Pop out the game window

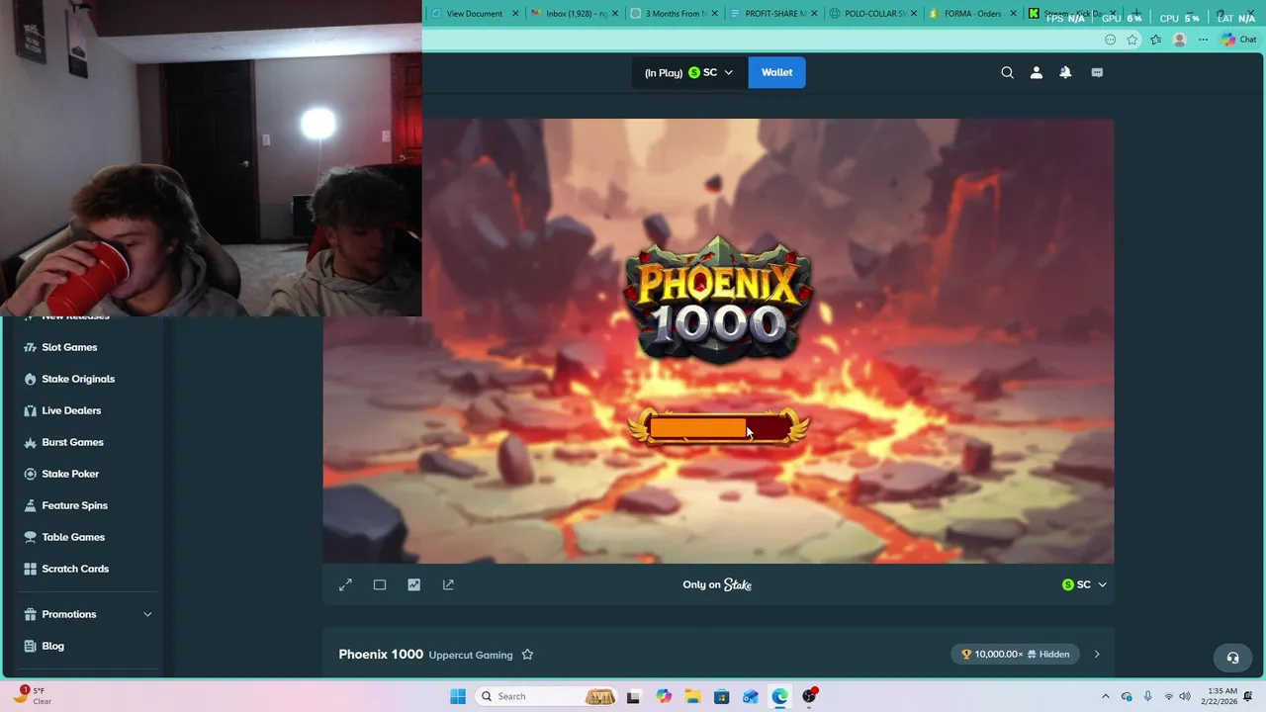click(x=448, y=585)
